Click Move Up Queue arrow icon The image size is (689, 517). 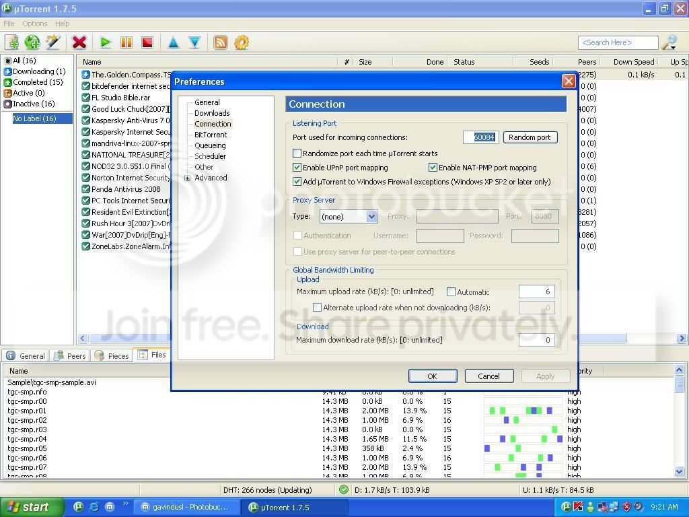click(173, 42)
